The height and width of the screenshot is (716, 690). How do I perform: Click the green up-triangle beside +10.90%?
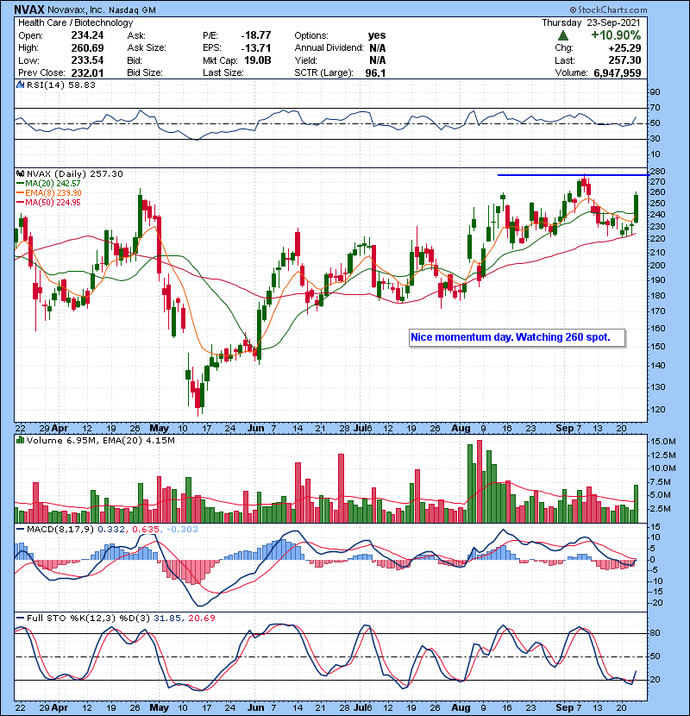(x=563, y=35)
